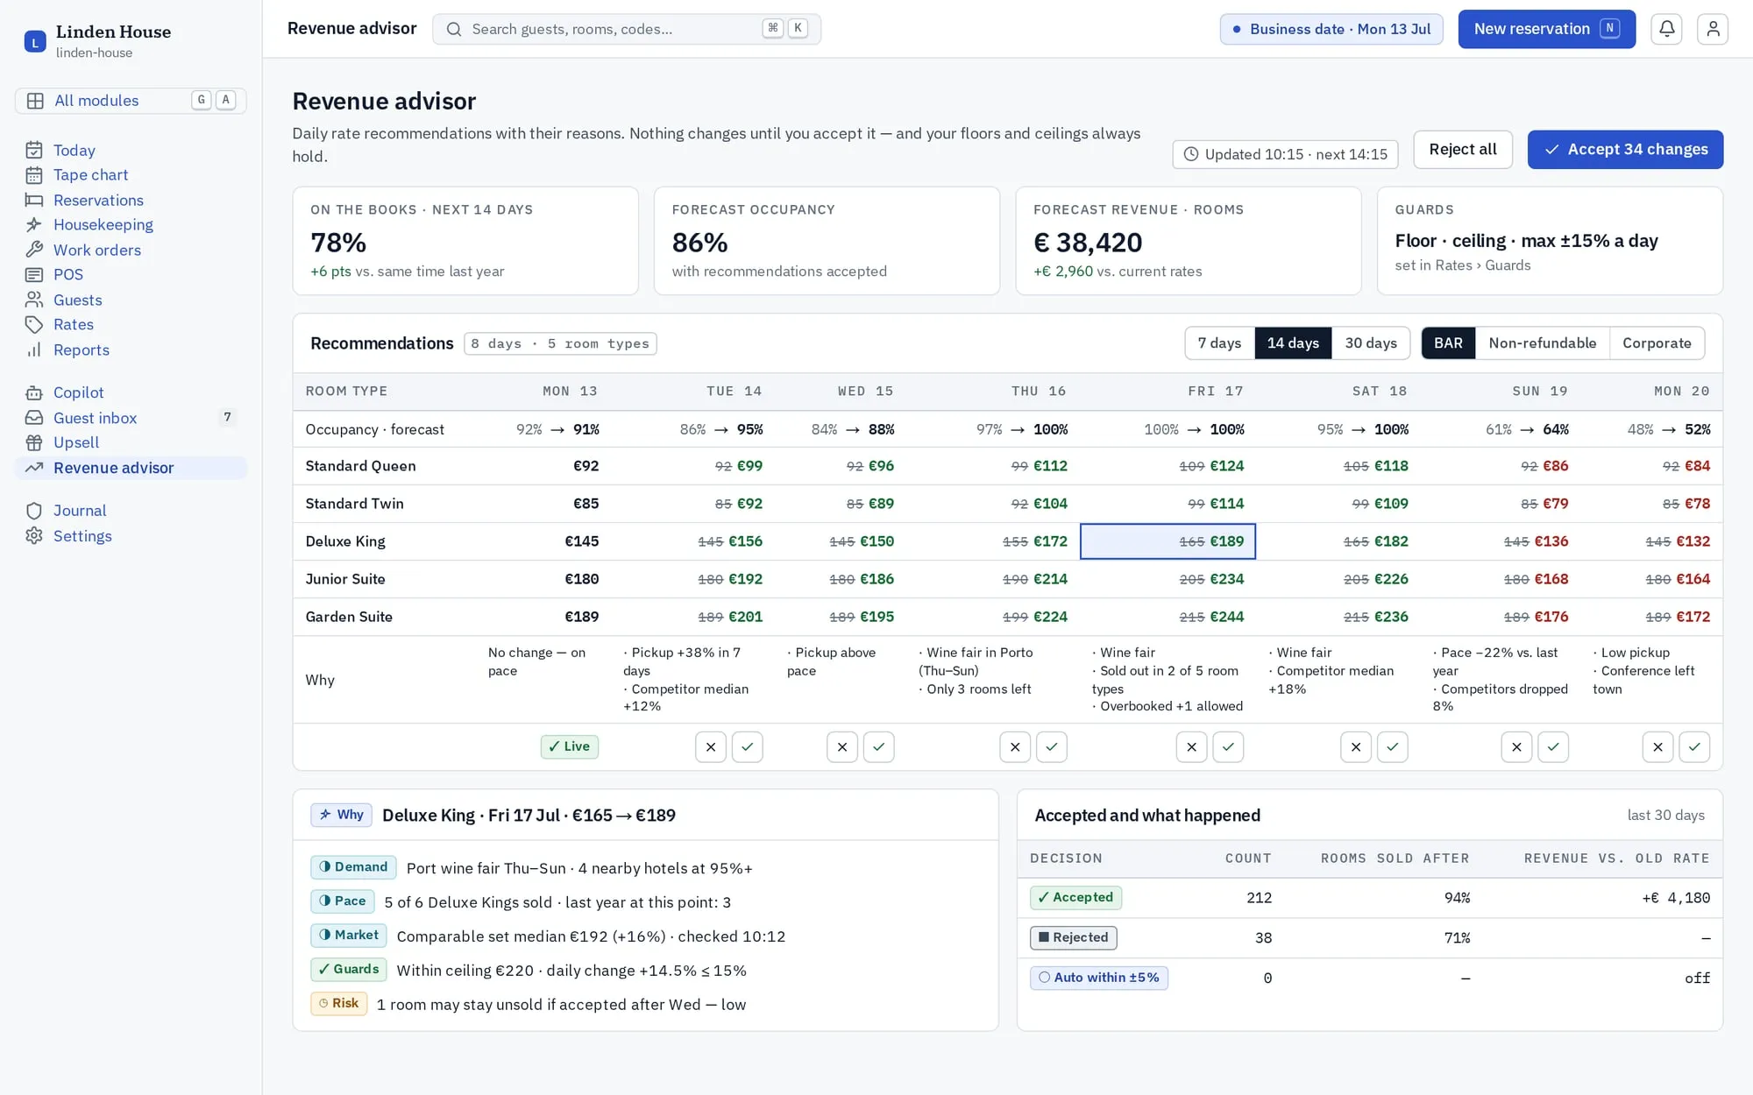
Task: Open Guest inbox with 7 unread
Action: [131, 418]
